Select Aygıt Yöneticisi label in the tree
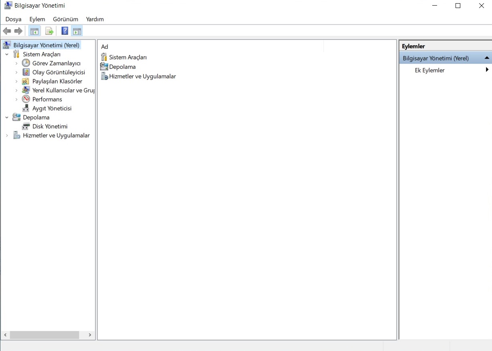The image size is (492, 351). click(52, 108)
